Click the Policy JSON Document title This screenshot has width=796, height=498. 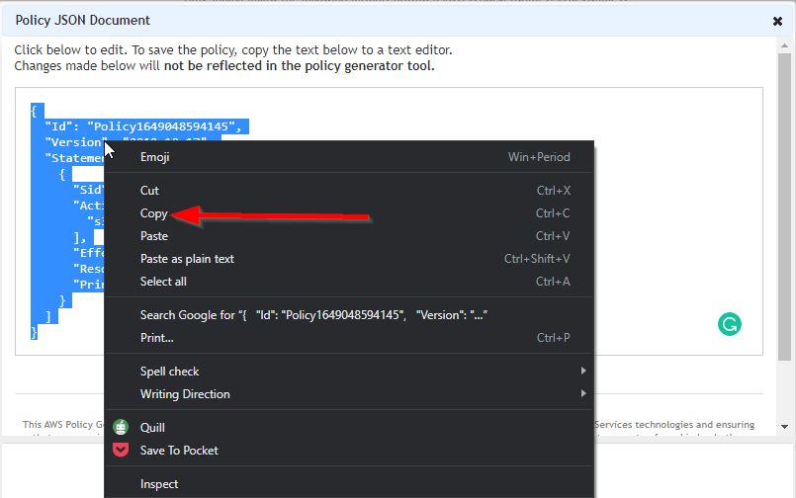point(82,21)
